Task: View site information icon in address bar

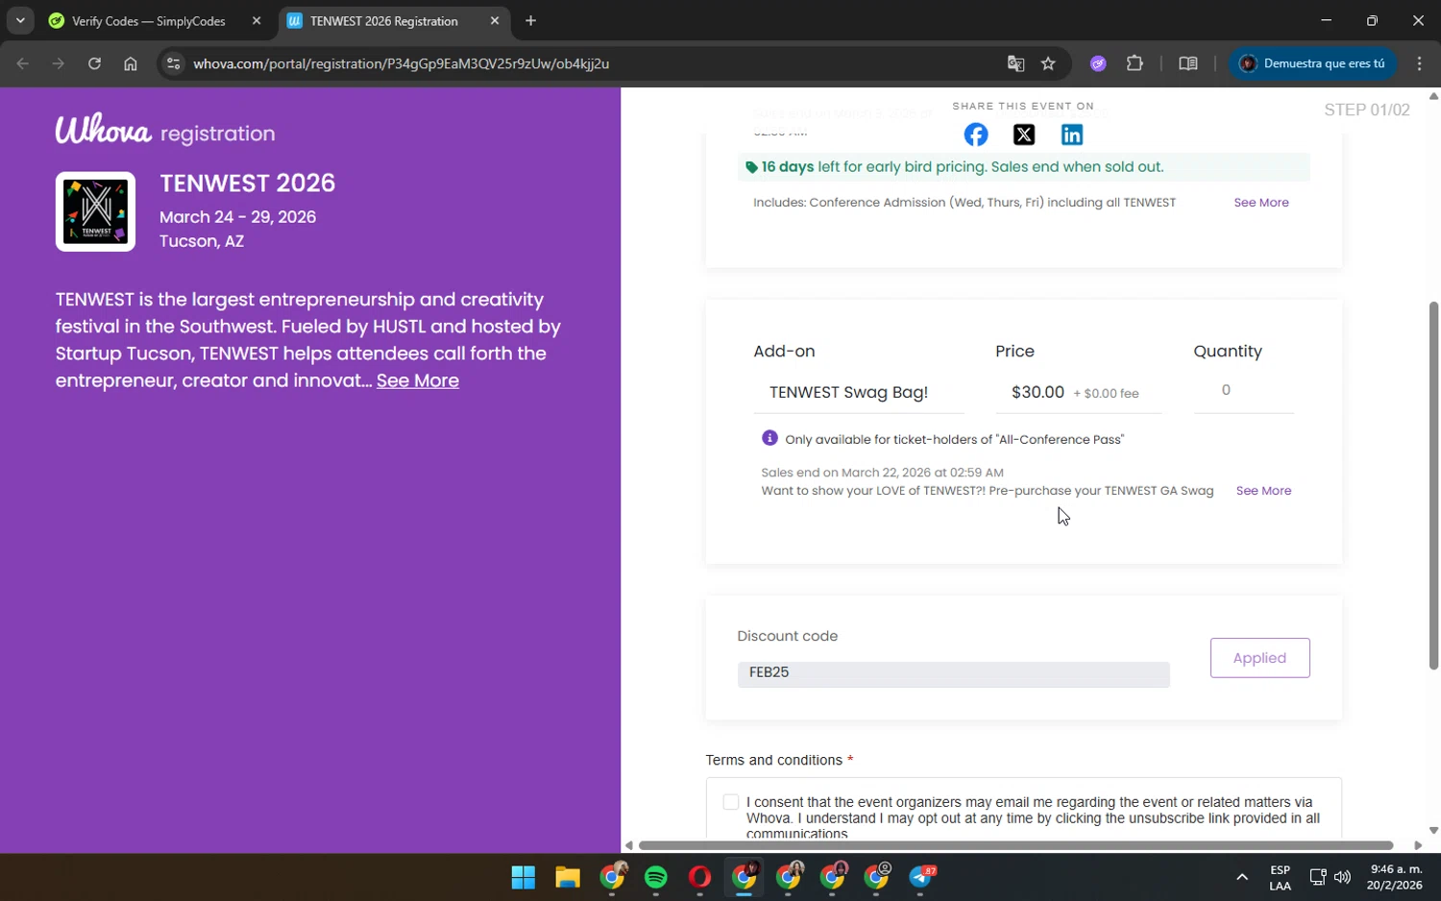Action: tap(173, 63)
